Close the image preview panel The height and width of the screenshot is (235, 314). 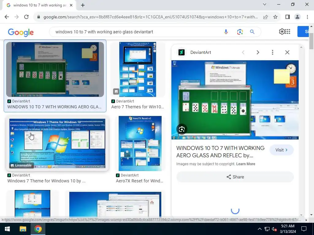coord(287,52)
